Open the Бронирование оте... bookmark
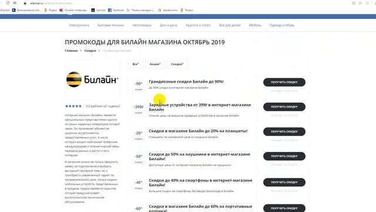376x212 pixels. point(26,10)
